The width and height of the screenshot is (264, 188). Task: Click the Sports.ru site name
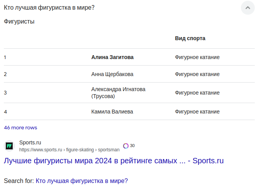(x=30, y=142)
